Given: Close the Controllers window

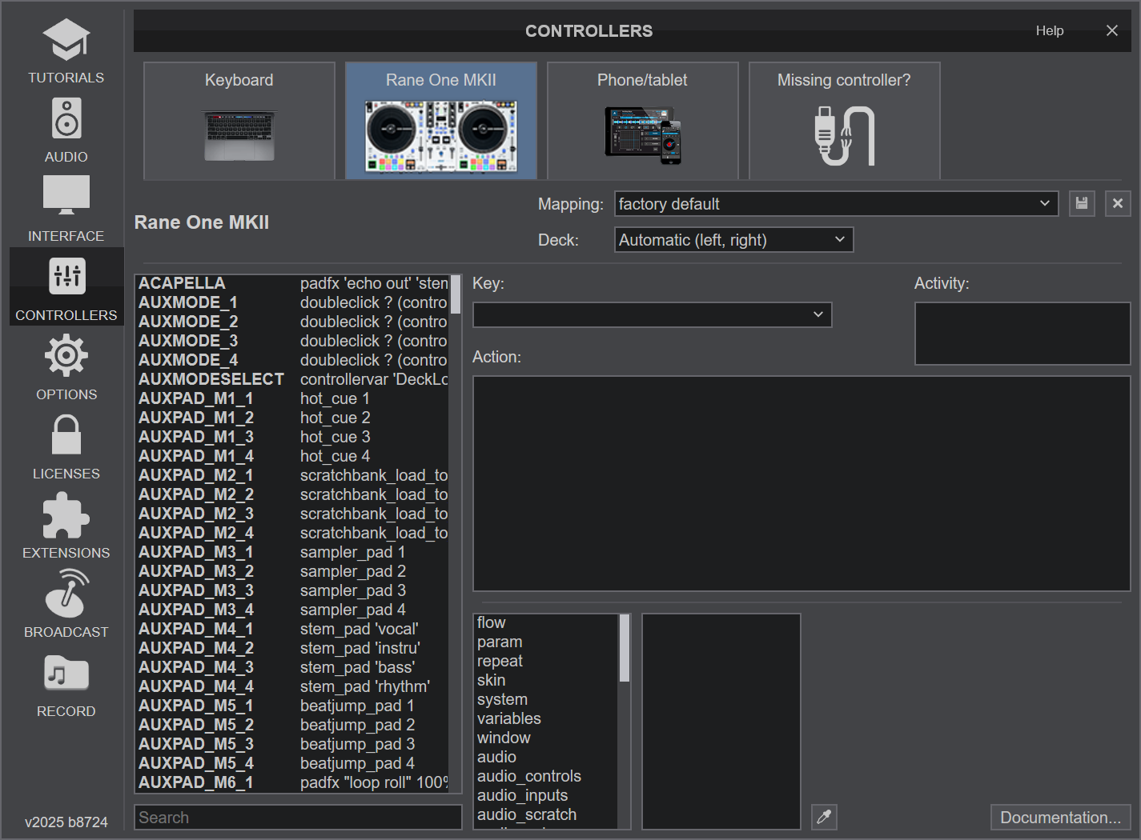Looking at the screenshot, I should (1112, 30).
